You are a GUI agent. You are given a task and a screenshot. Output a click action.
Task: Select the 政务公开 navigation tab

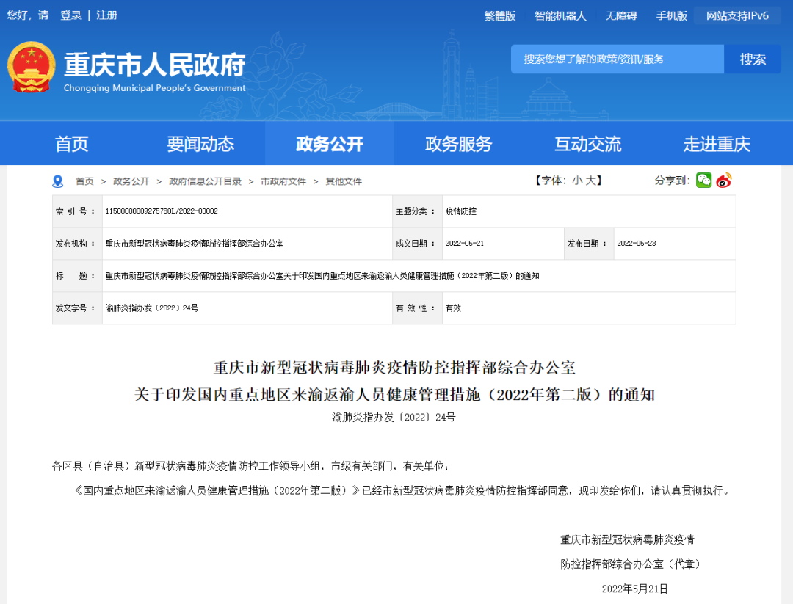(330, 144)
